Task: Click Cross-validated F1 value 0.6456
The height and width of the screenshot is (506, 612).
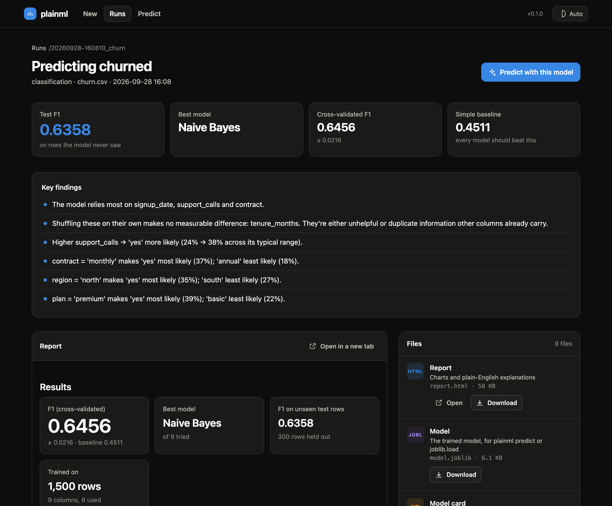Action: pyautogui.click(x=336, y=127)
